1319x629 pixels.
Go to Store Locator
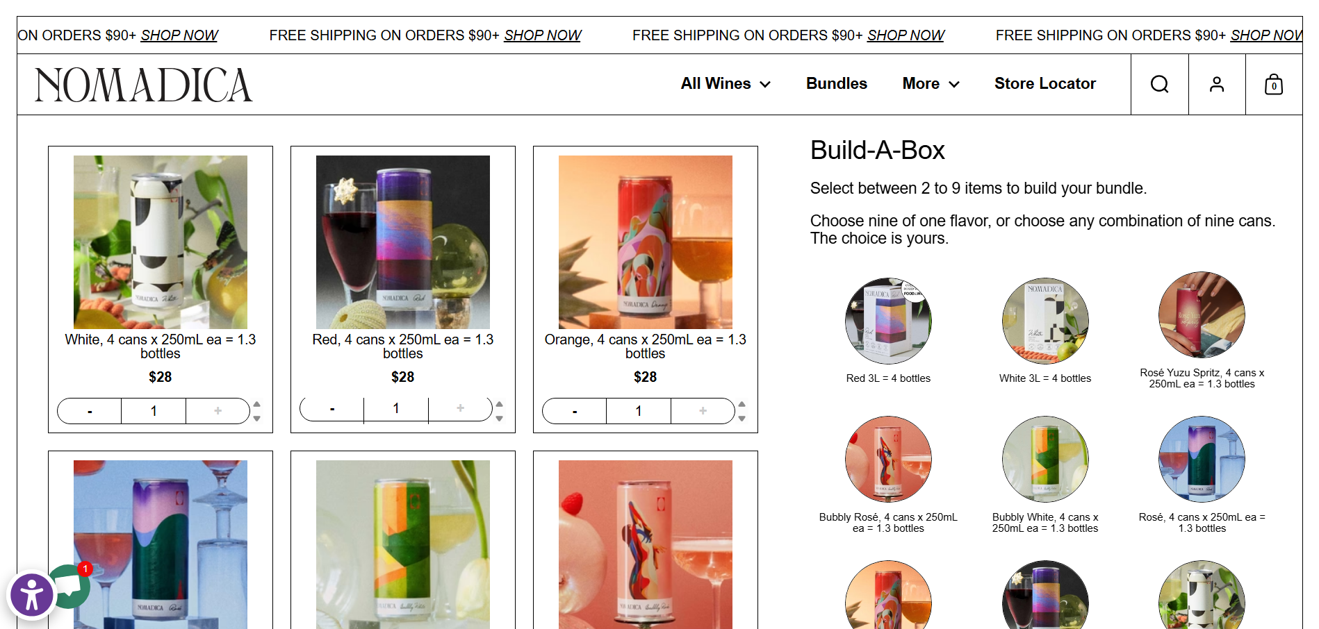(1044, 84)
